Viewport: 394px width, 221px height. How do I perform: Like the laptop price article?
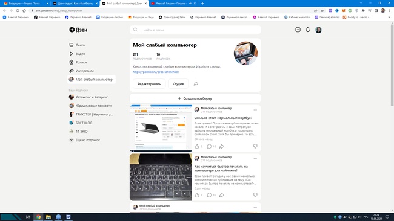click(197, 146)
